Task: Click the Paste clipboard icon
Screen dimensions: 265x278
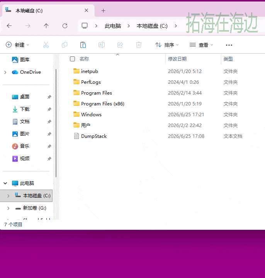Action: click(x=83, y=45)
